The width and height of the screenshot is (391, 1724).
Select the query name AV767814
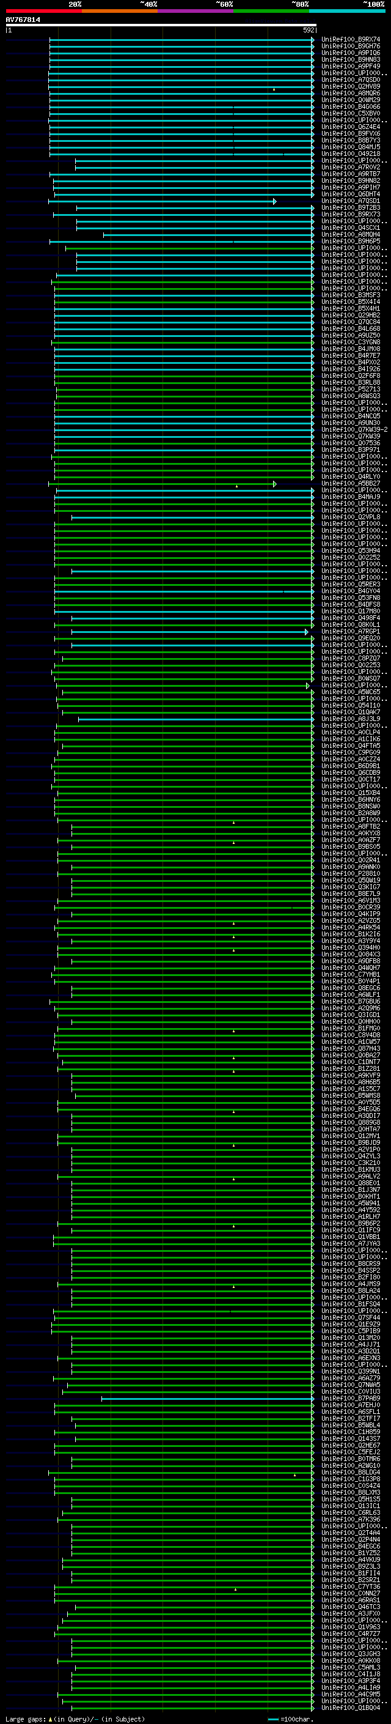pos(23,20)
